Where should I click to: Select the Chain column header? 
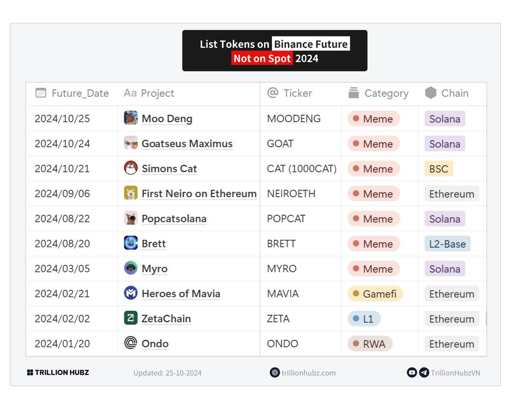tap(452, 93)
